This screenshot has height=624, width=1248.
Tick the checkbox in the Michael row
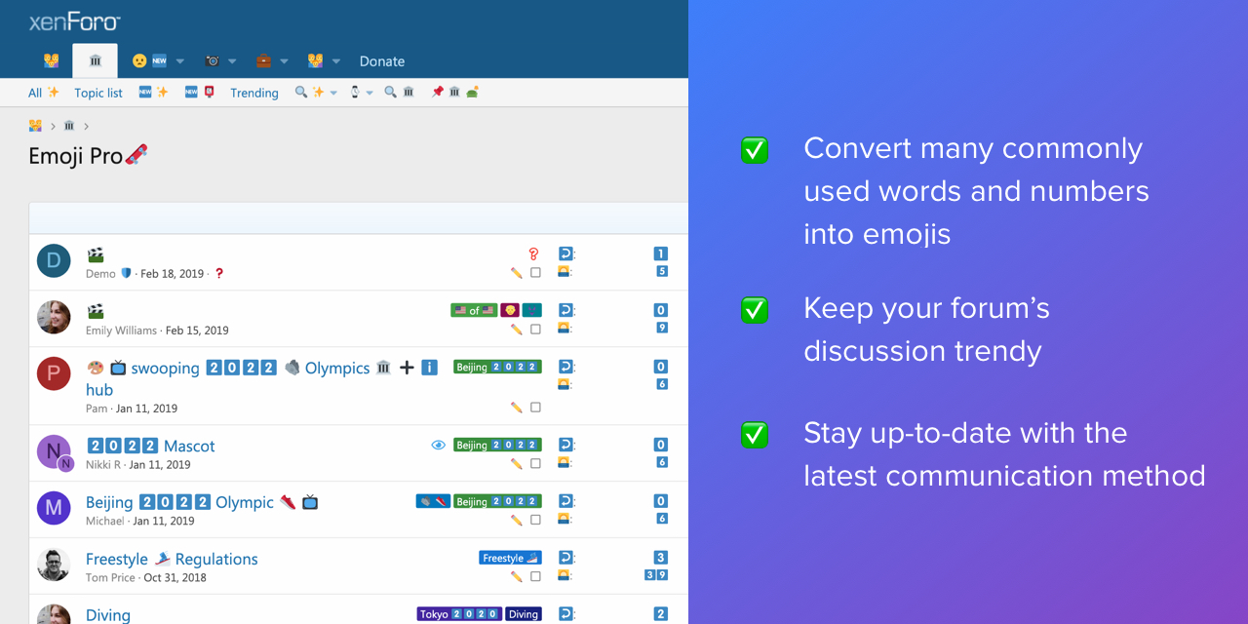click(x=535, y=521)
